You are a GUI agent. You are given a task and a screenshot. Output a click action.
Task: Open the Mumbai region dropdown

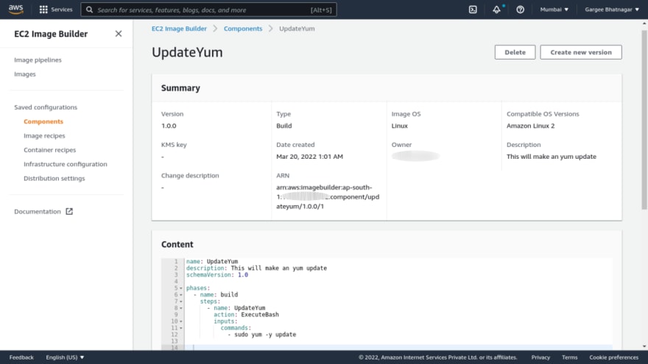click(x=554, y=10)
